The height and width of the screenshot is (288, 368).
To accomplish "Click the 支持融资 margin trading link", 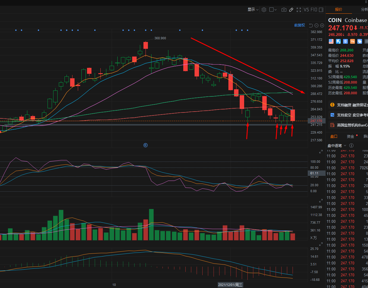I will point(345,105).
